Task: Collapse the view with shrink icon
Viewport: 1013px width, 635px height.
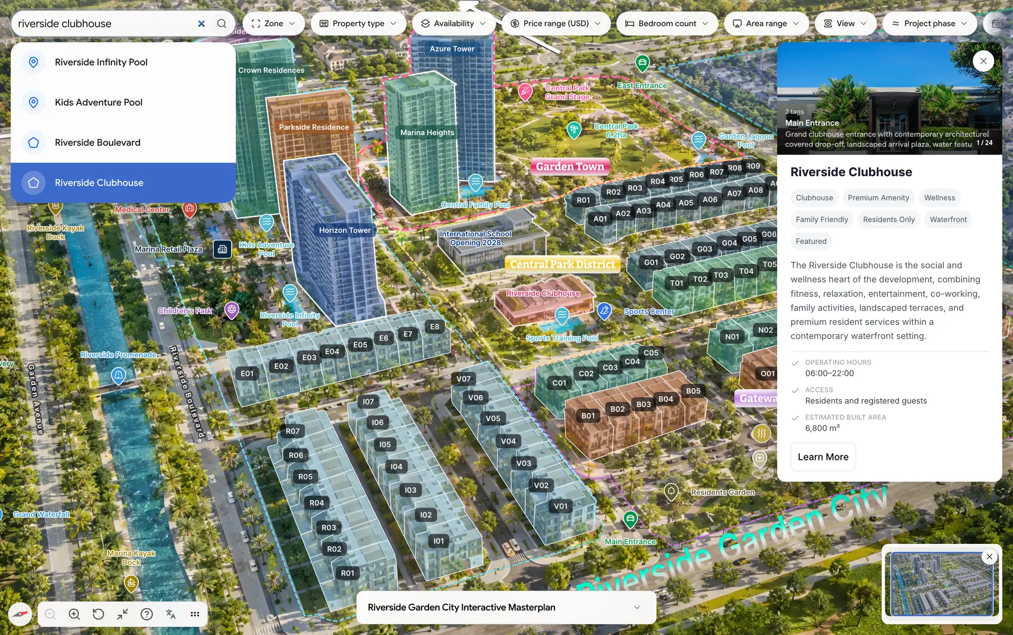Action: pos(122,614)
